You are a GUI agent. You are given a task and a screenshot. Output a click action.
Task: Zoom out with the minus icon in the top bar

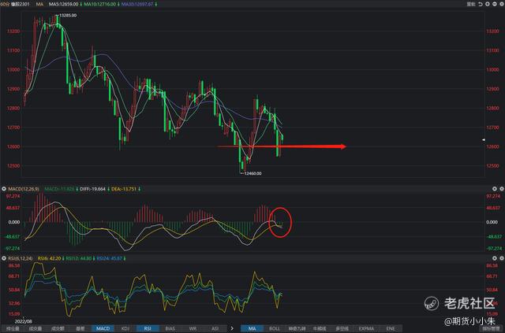point(495,4)
